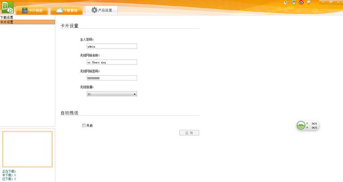Viewport: 343px width, 182px height.
Task: Open 下载设置 in the left sidebar
Action: [27, 18]
